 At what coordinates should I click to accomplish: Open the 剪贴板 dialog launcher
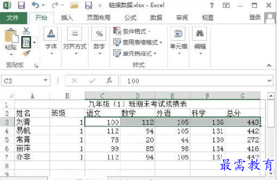point(36,66)
